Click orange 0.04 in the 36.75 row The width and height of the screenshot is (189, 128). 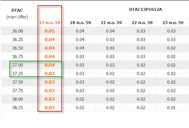(50, 57)
